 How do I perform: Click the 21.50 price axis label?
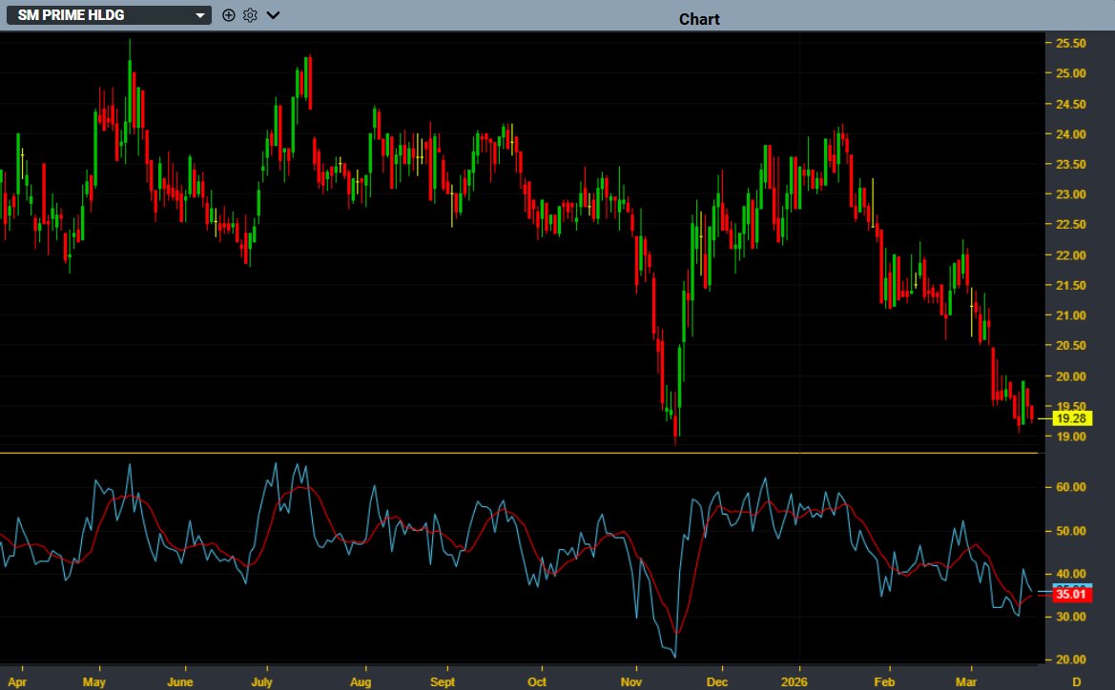(x=1070, y=286)
